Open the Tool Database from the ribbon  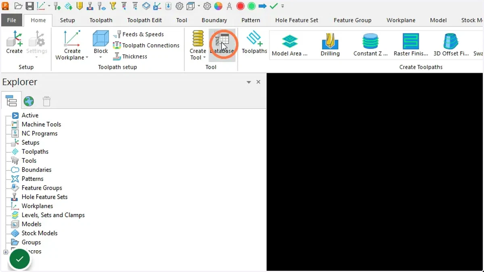pos(222,44)
